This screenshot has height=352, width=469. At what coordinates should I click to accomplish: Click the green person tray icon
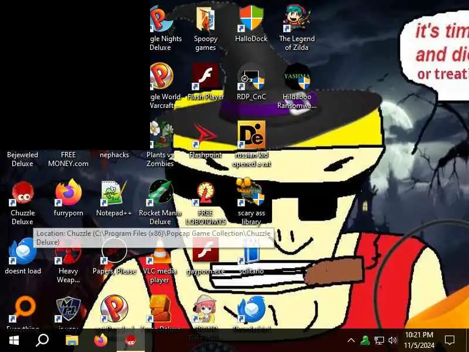coord(365,340)
